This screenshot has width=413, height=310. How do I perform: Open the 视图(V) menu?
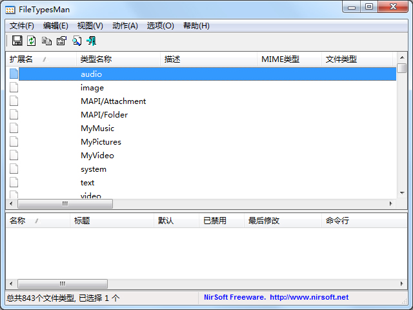[x=90, y=26]
